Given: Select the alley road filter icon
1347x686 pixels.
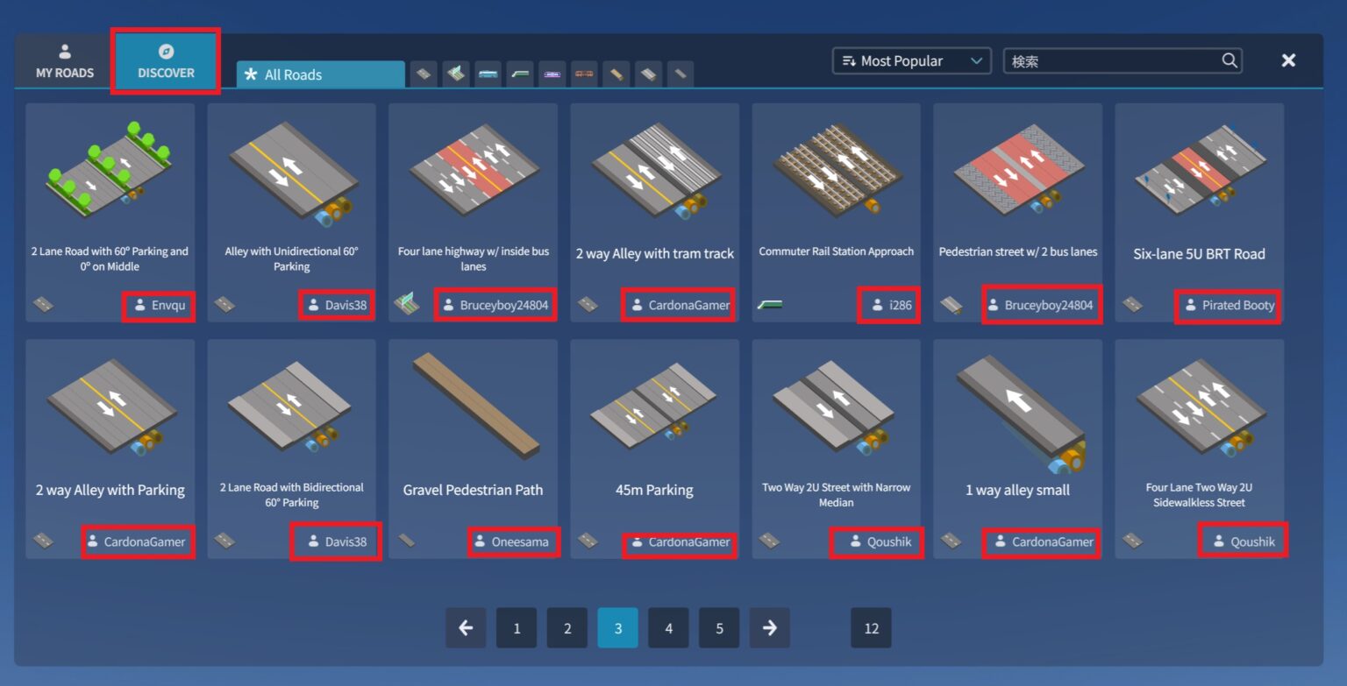Looking at the screenshot, I should 680,74.
